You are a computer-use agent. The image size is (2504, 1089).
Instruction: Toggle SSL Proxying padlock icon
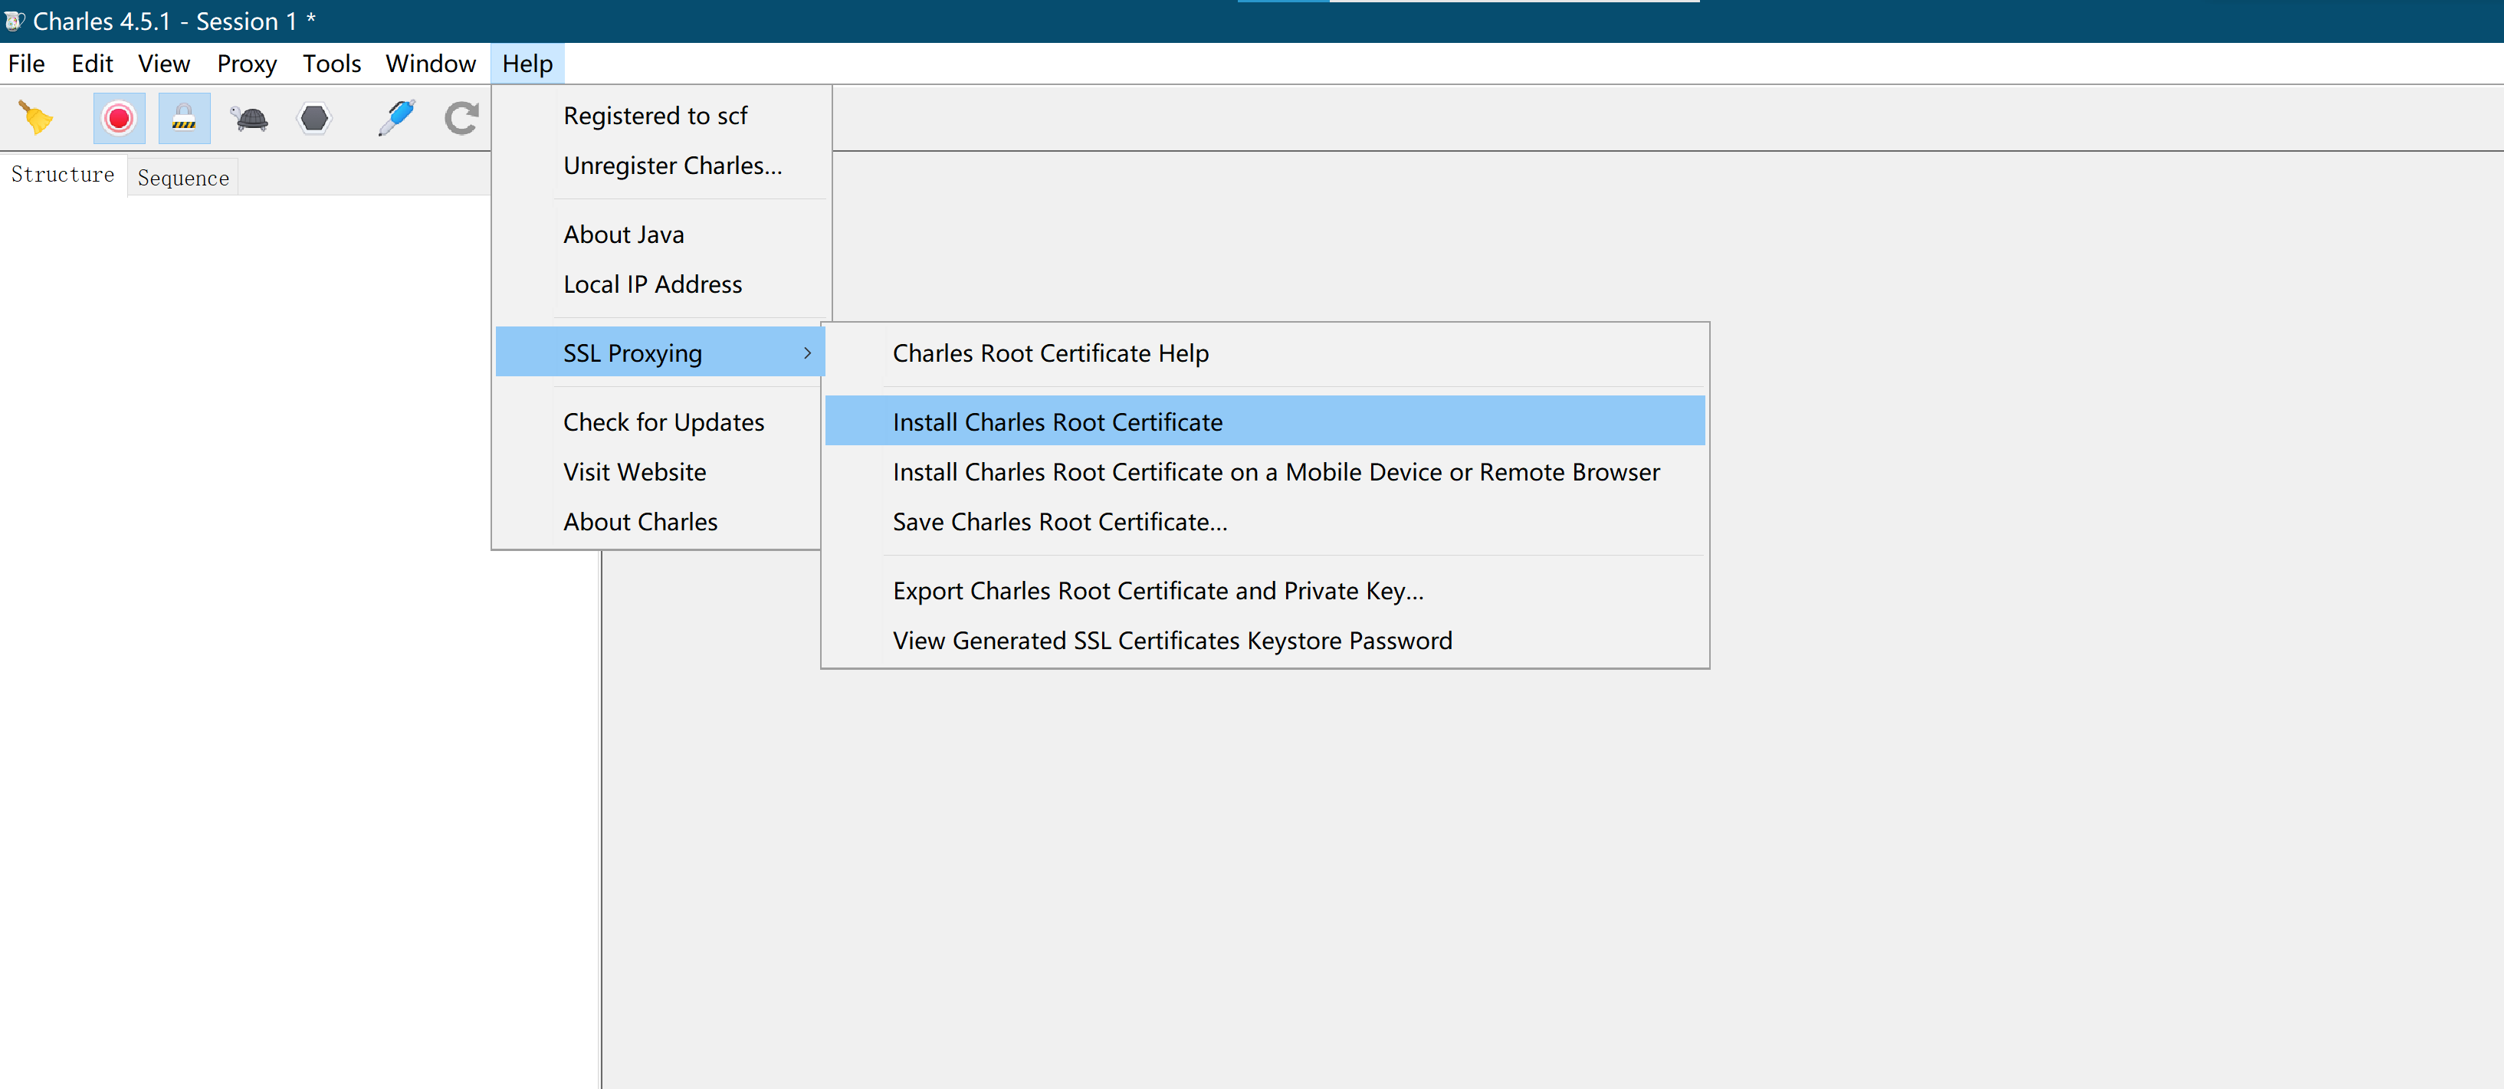click(x=184, y=119)
